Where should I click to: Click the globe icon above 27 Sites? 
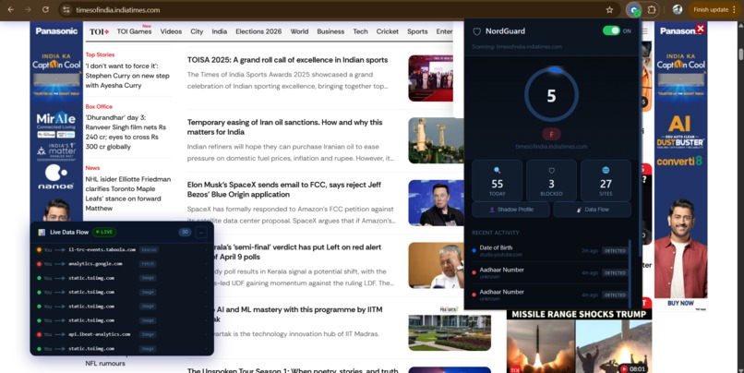[x=606, y=170]
